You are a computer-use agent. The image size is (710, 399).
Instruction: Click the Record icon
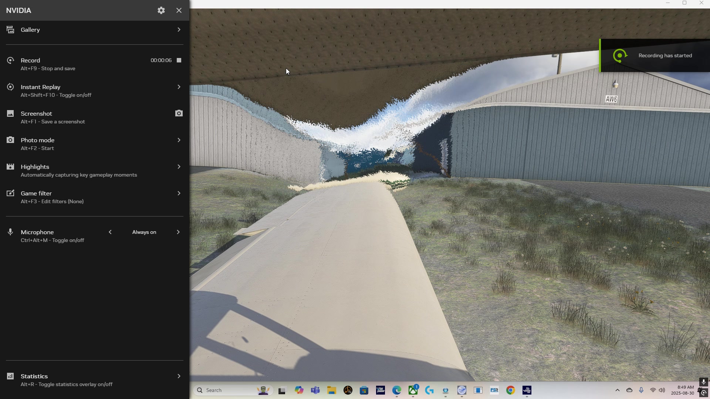(x=10, y=60)
